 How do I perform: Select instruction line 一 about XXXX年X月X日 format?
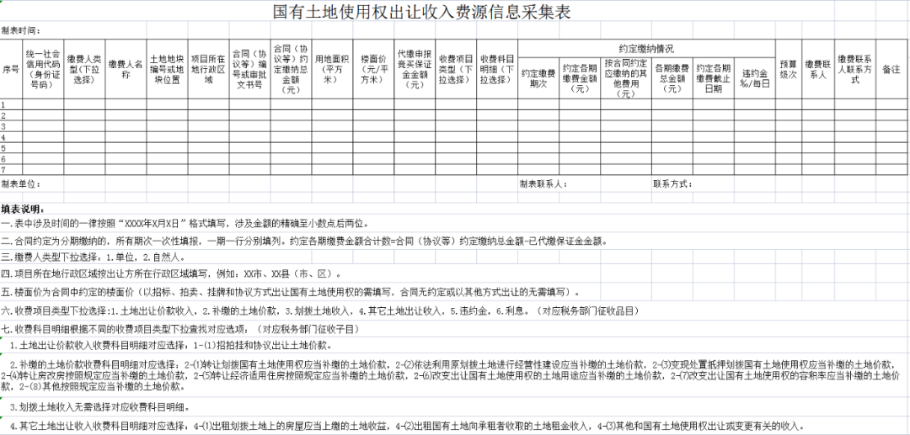[x=185, y=224]
